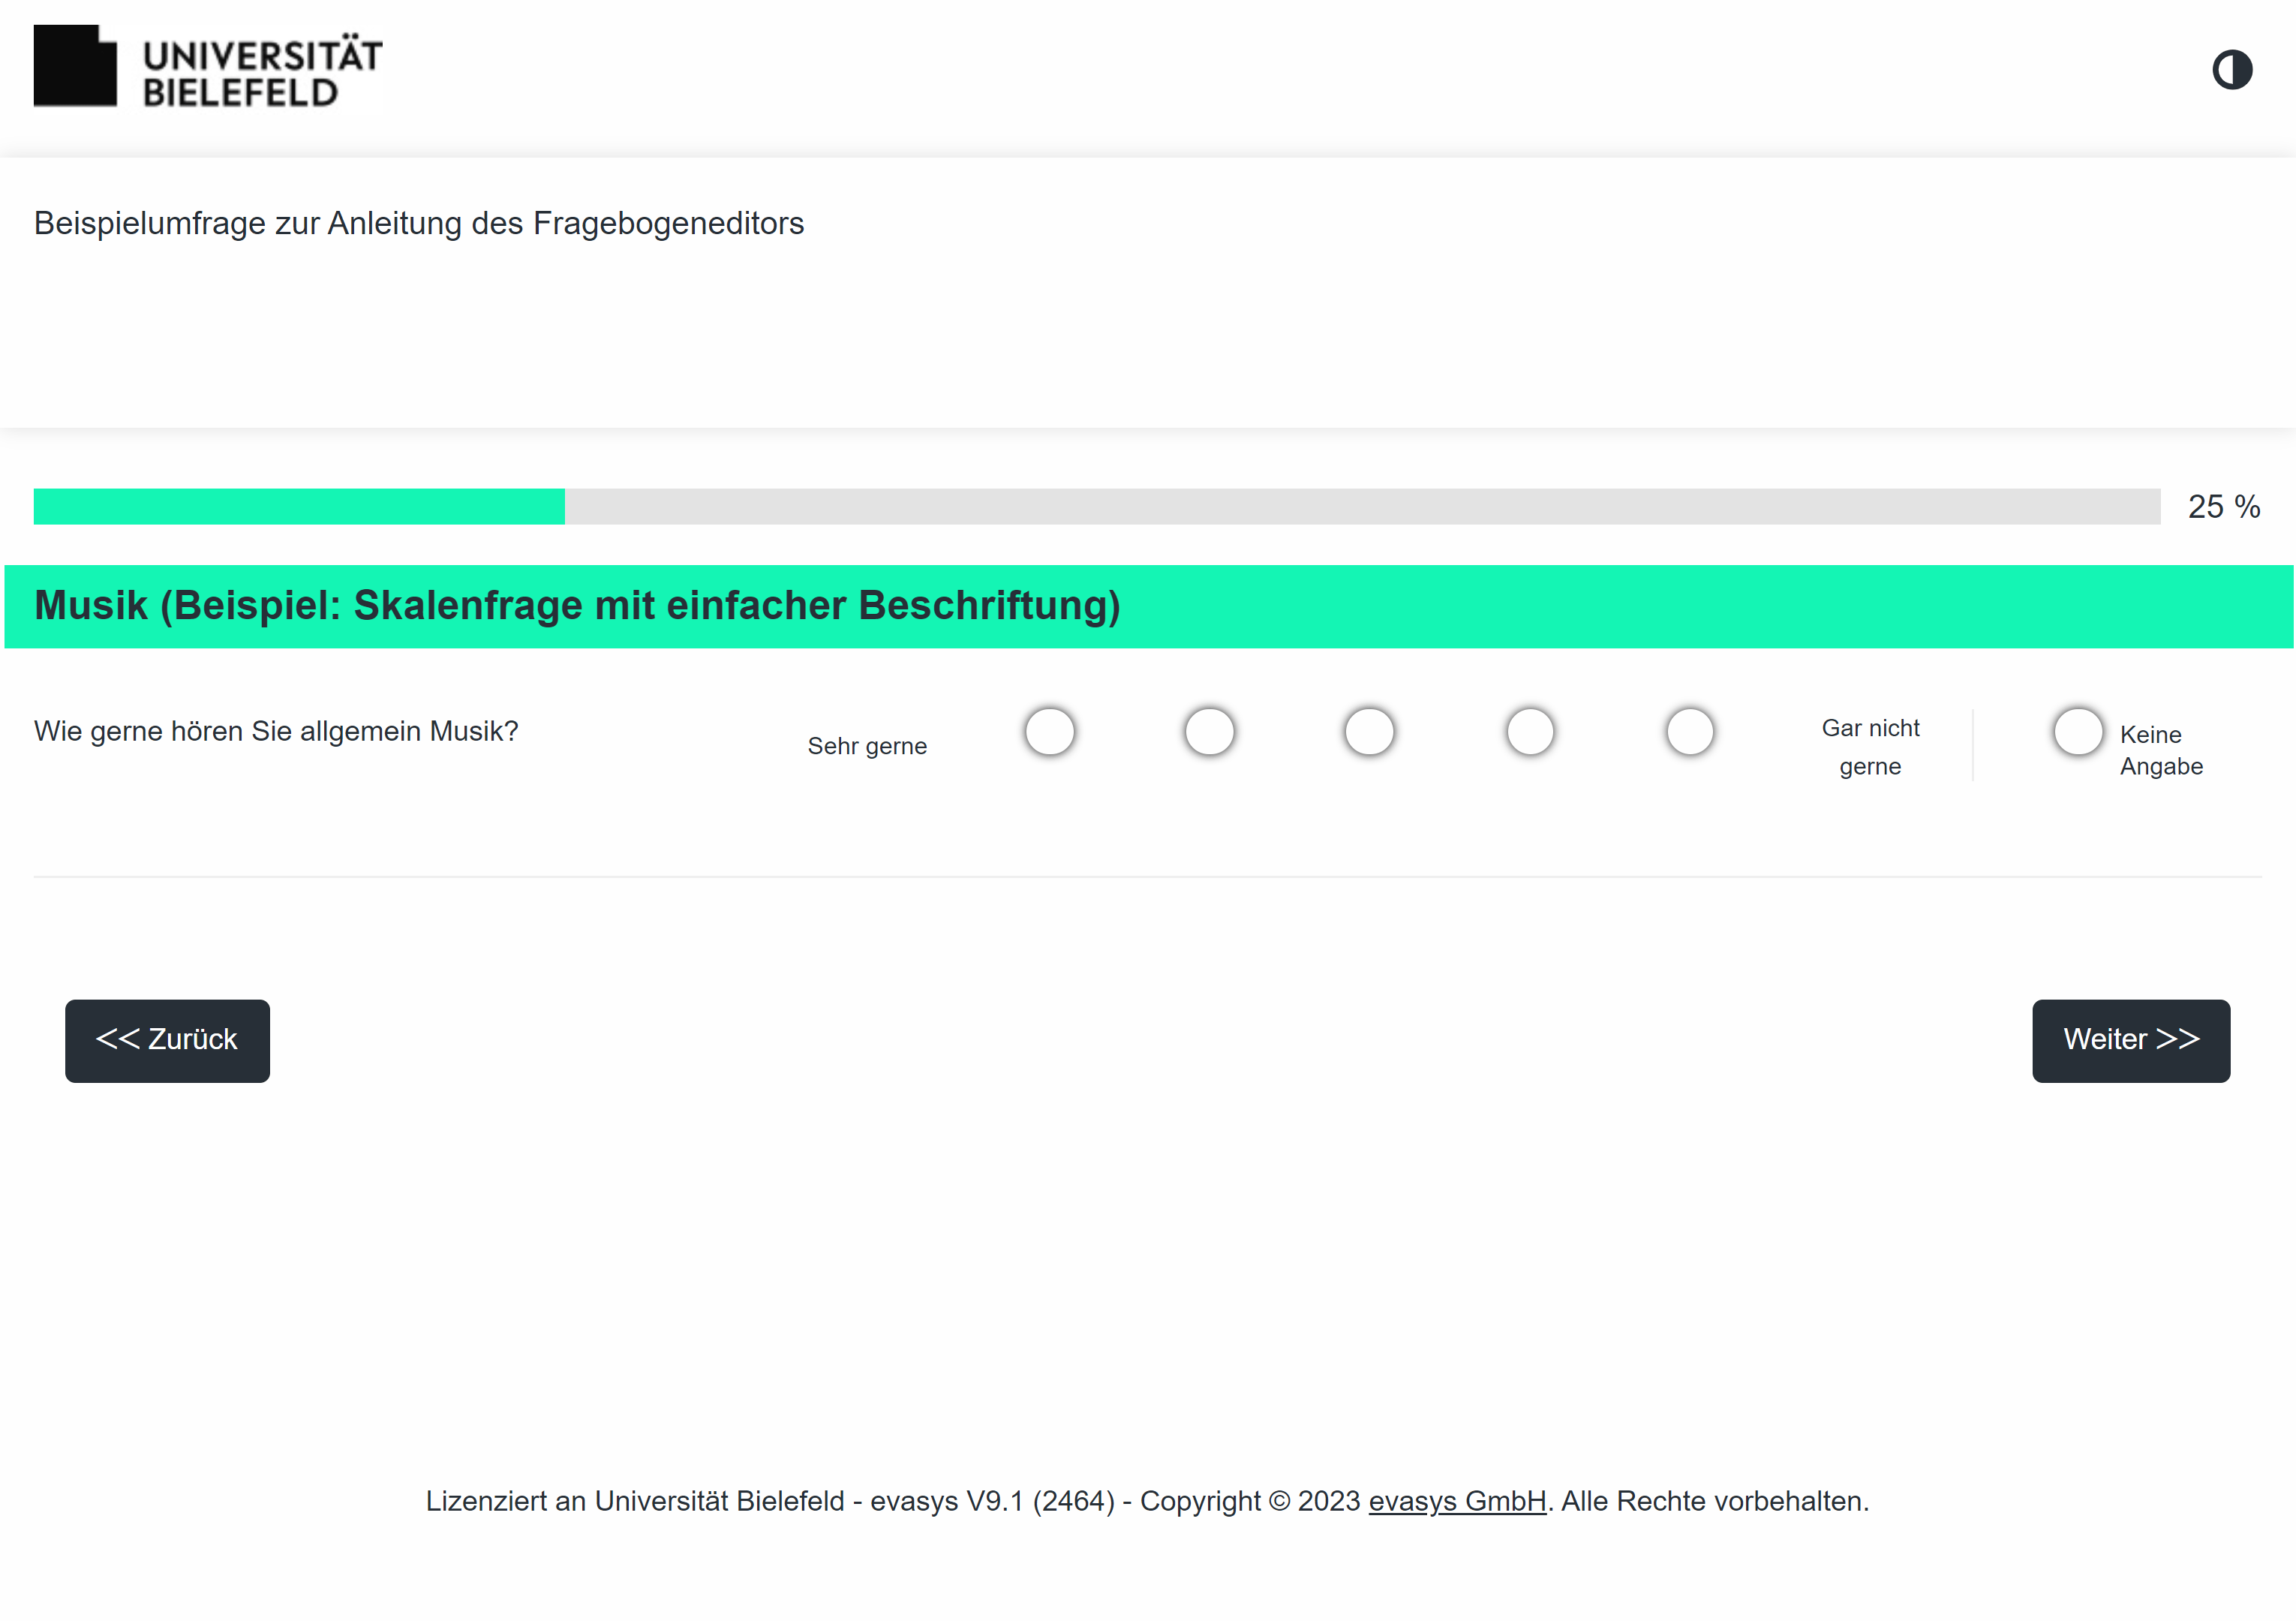Click the 25 % progress label
The width and height of the screenshot is (2296, 1621).
pos(2224,506)
